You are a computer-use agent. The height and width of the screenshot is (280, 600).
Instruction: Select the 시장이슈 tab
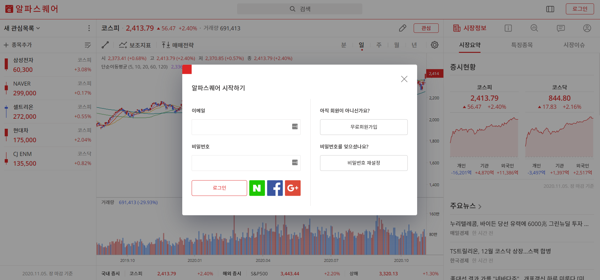click(574, 45)
